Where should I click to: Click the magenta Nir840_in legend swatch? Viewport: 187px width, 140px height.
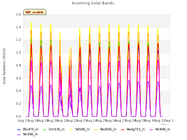(x=151, y=129)
